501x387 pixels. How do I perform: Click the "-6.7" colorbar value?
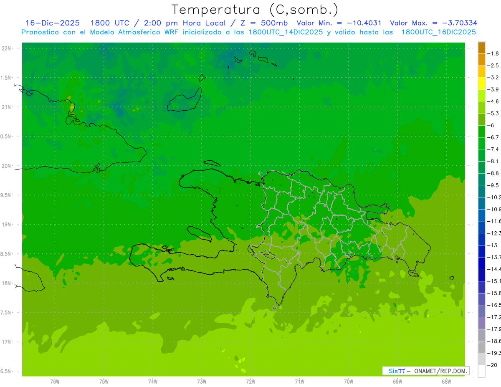493,137
